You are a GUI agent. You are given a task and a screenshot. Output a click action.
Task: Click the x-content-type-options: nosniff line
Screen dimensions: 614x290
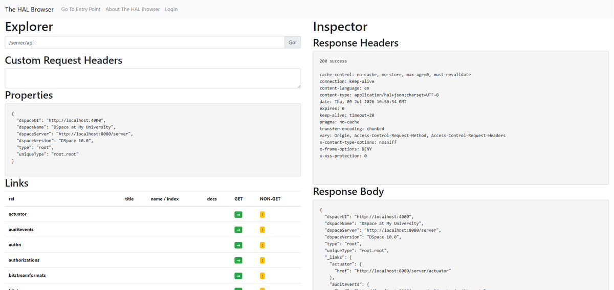click(358, 142)
